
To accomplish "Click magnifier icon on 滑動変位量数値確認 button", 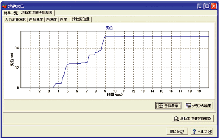I will coord(176,119).
